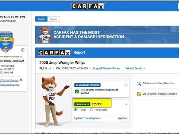The image size is (179, 134).
Task: Click the 2020 Jeep Wrangler Willys title
Action: click(x=62, y=63)
